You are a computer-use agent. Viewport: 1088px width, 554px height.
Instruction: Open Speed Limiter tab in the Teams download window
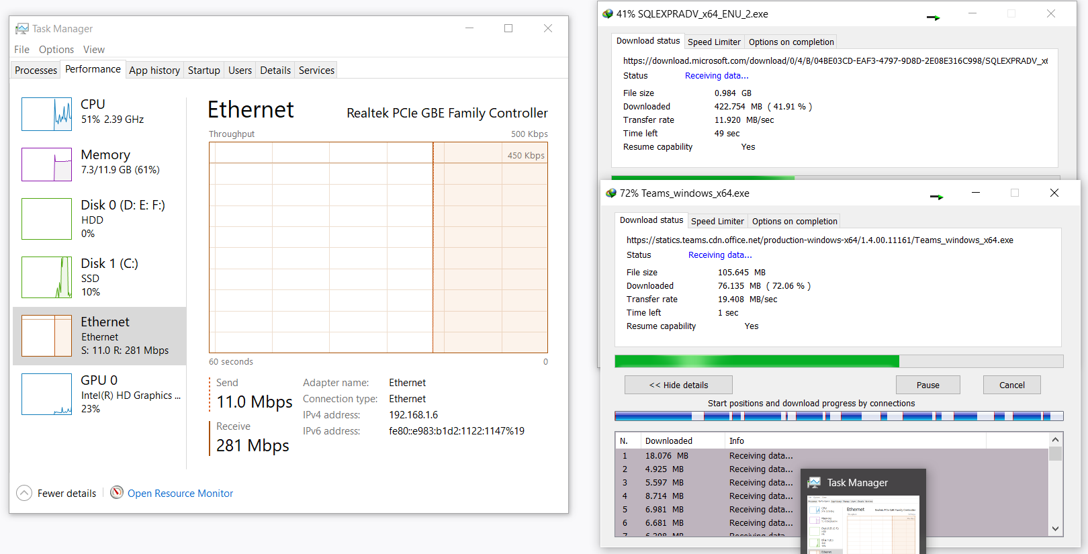pos(717,221)
